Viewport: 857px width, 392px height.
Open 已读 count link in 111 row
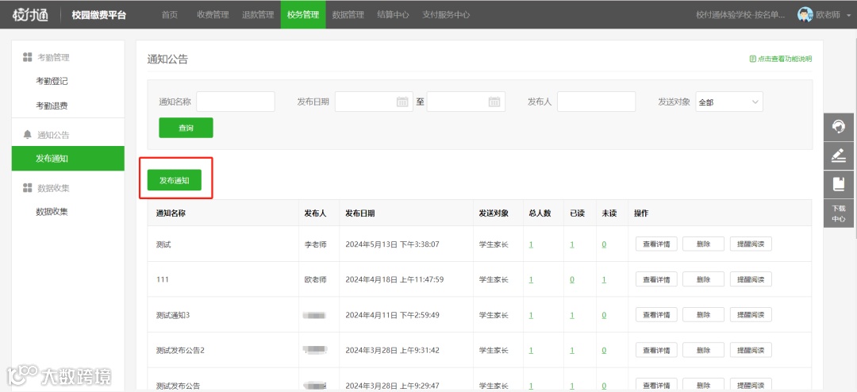point(571,279)
